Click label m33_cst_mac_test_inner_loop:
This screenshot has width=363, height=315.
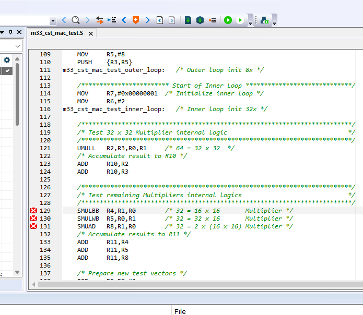113,109
